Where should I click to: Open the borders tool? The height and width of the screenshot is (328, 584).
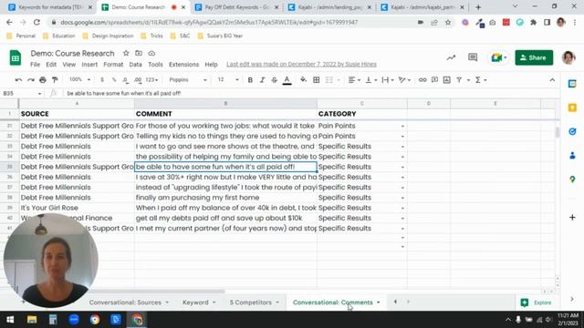(317, 80)
